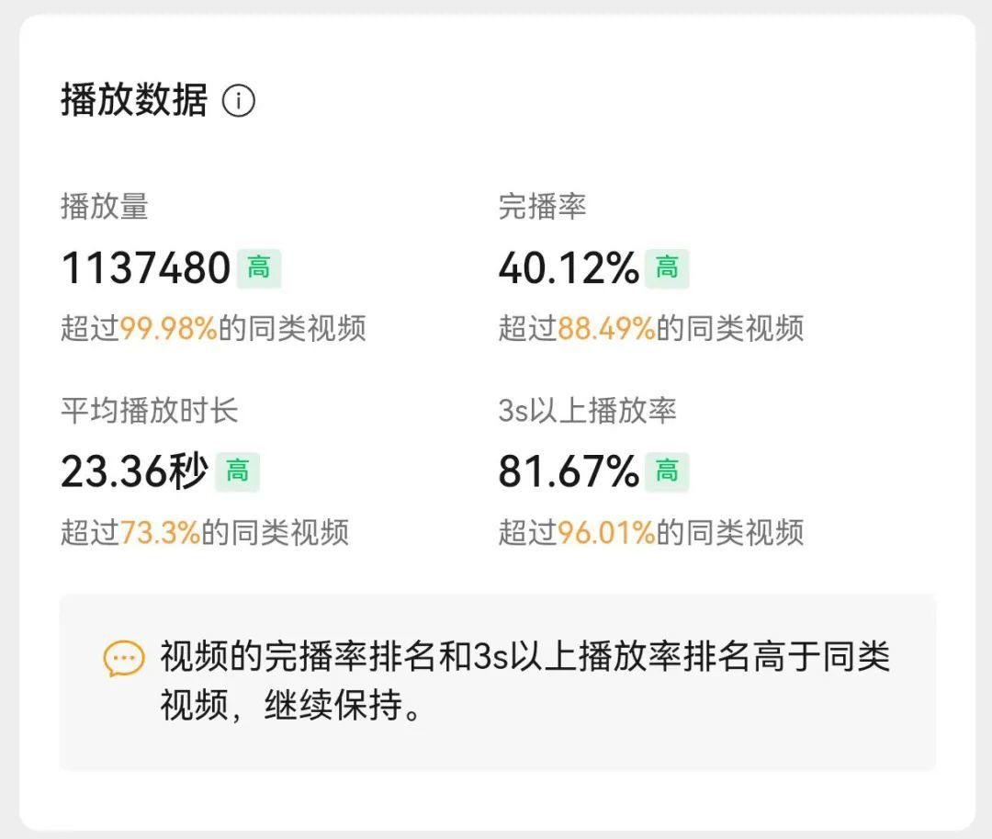Image resolution: width=992 pixels, height=839 pixels.
Task: Click the 3s以上播放率 label
Action: (x=587, y=410)
